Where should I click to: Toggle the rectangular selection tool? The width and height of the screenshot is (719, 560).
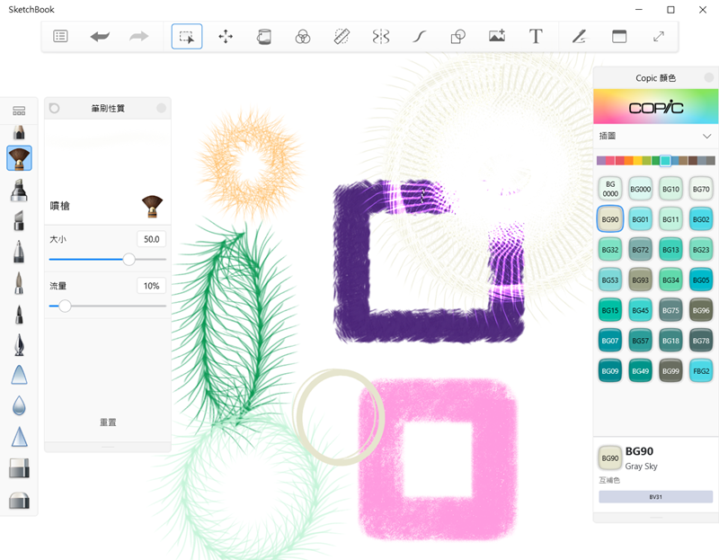coord(187,37)
